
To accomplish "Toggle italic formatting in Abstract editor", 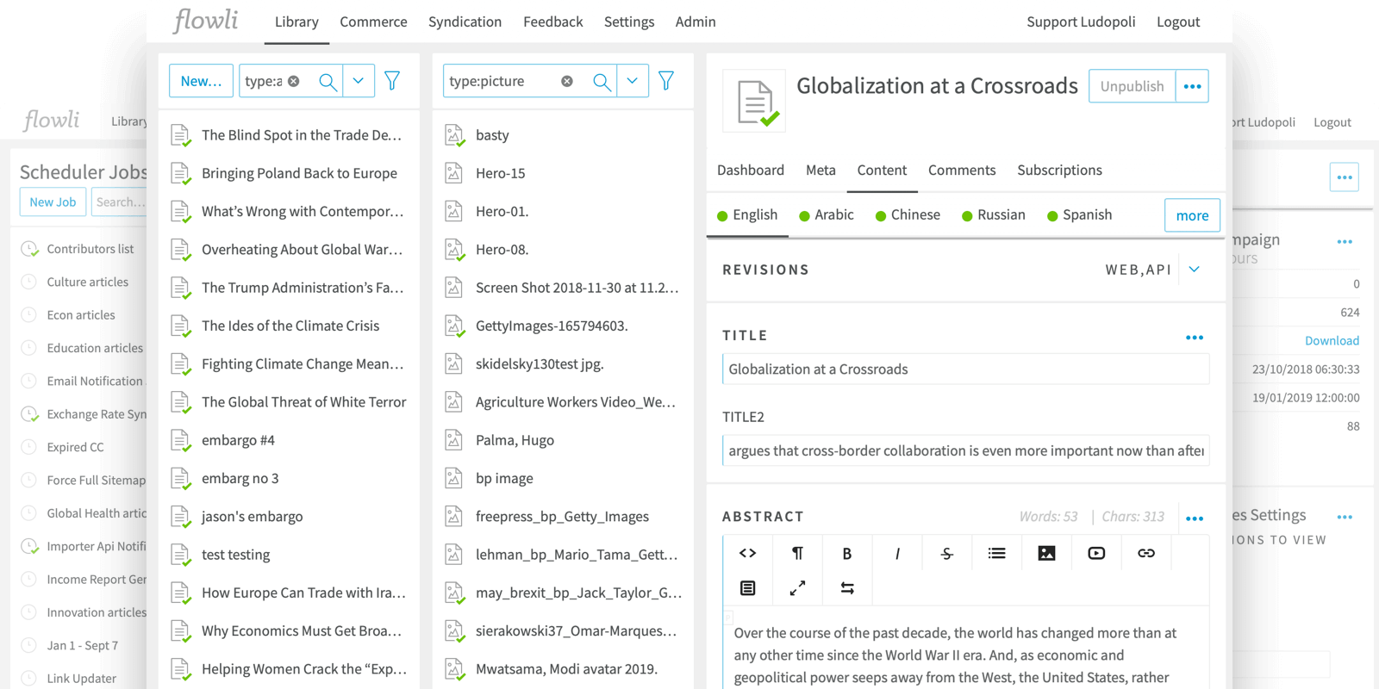I will pyautogui.click(x=897, y=553).
